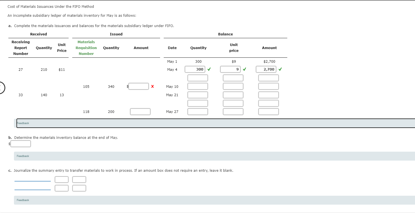Click the green checkmark next to unit price 9
The image size is (415, 213).
[x=245, y=69]
